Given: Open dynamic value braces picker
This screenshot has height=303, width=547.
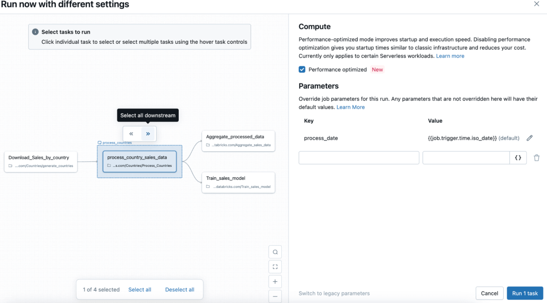Looking at the screenshot, I should pyautogui.click(x=518, y=158).
